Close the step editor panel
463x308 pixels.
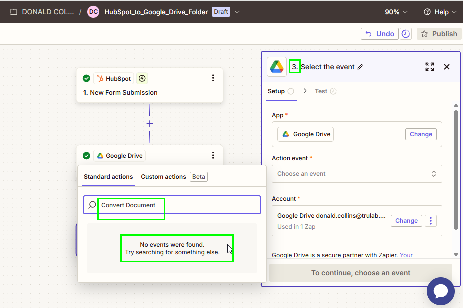click(447, 67)
